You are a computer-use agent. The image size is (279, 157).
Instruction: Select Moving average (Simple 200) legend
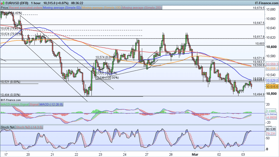pyautogui.click(x=142, y=8)
